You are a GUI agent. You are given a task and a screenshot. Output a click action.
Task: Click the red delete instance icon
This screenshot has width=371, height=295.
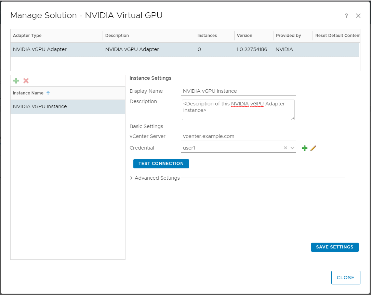point(26,81)
